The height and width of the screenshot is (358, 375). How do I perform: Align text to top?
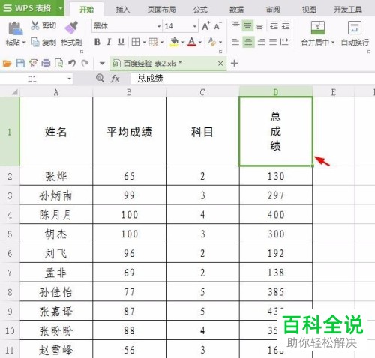pyautogui.click(x=235, y=25)
